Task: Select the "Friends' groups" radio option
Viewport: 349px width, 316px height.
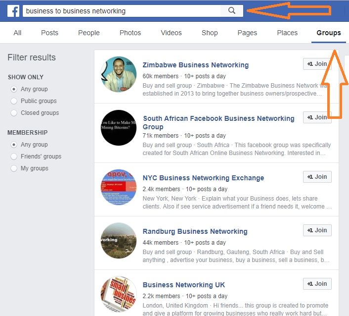Action: coord(14,157)
